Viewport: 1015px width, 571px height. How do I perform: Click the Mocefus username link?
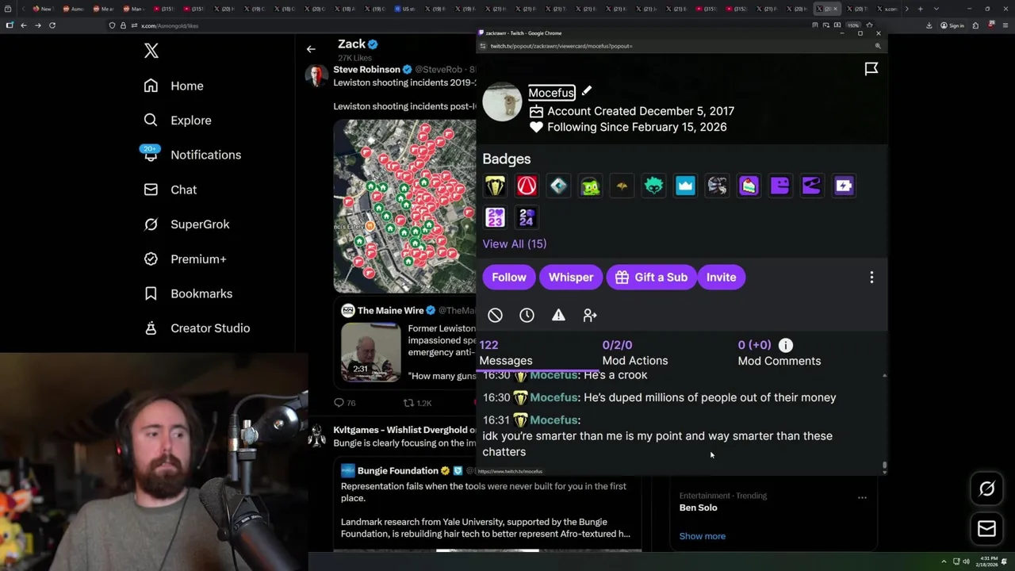tap(551, 93)
